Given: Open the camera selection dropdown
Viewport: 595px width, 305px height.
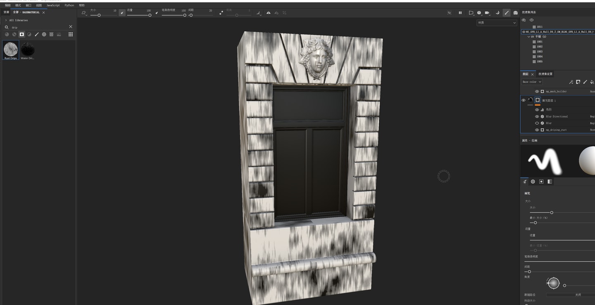Looking at the screenshot, I should point(488,13).
